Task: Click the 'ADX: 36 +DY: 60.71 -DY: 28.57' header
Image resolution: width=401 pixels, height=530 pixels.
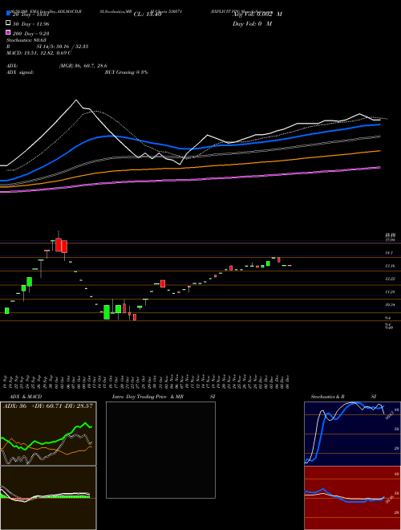Action: click(48, 406)
